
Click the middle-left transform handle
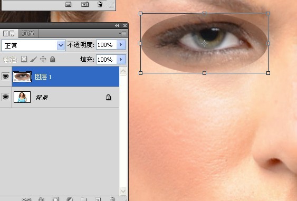[x=140, y=44]
